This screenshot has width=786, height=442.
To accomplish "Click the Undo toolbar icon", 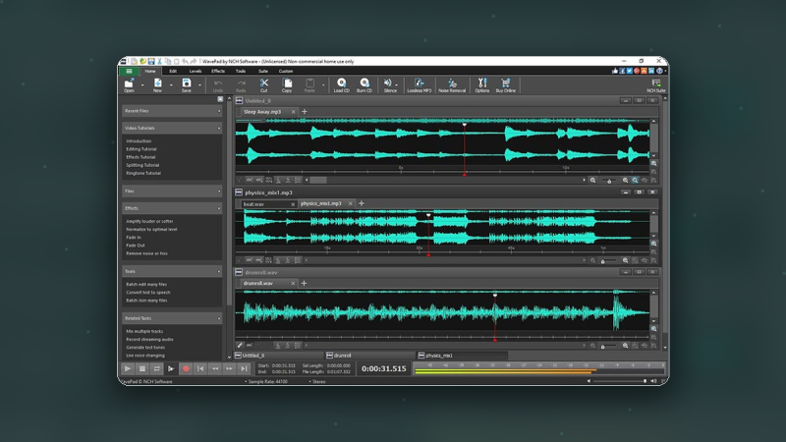I will [x=217, y=84].
